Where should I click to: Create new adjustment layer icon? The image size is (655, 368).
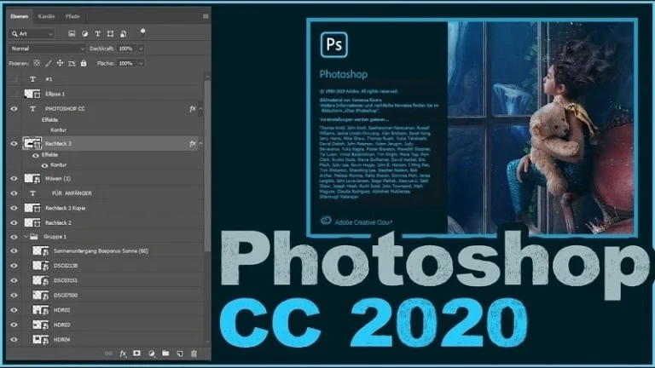click(151, 354)
